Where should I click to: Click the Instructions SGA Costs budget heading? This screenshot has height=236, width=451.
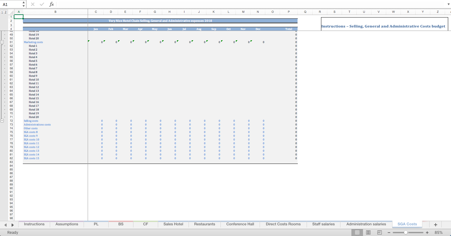(383, 26)
